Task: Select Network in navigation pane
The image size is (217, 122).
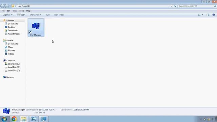Action: (x=10, y=77)
